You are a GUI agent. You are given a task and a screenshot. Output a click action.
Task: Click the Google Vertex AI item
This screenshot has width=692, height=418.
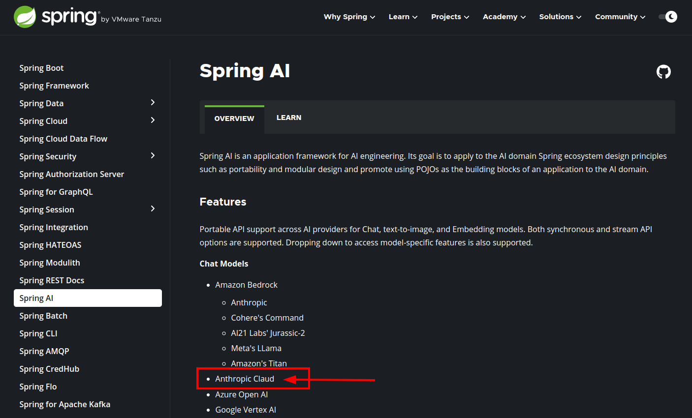[x=246, y=410]
